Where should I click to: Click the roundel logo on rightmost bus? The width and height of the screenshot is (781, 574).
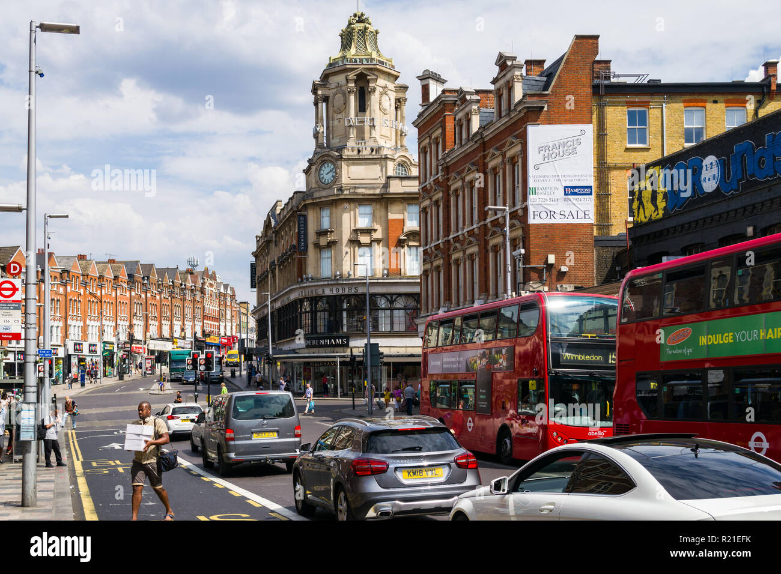tap(758, 443)
